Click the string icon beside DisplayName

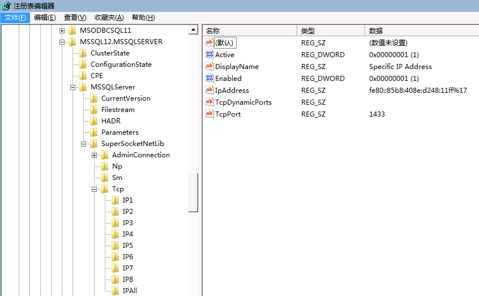[209, 67]
